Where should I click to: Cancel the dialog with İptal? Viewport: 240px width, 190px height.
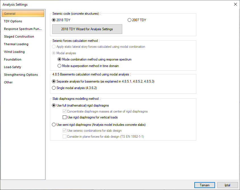coord(228,185)
